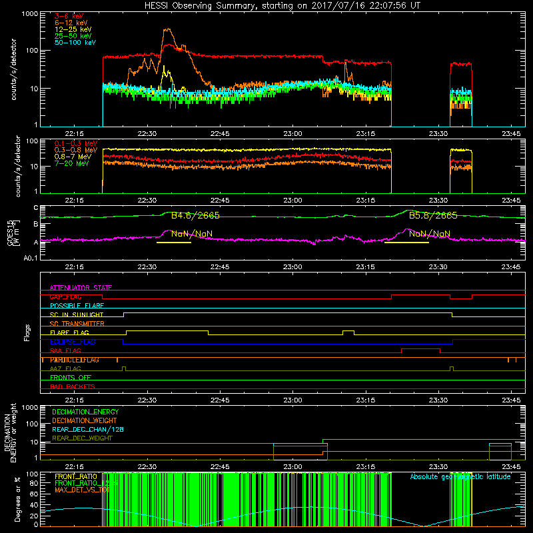Click the GOES15 axis label
This screenshot has width=533, height=533.
click(x=13, y=233)
